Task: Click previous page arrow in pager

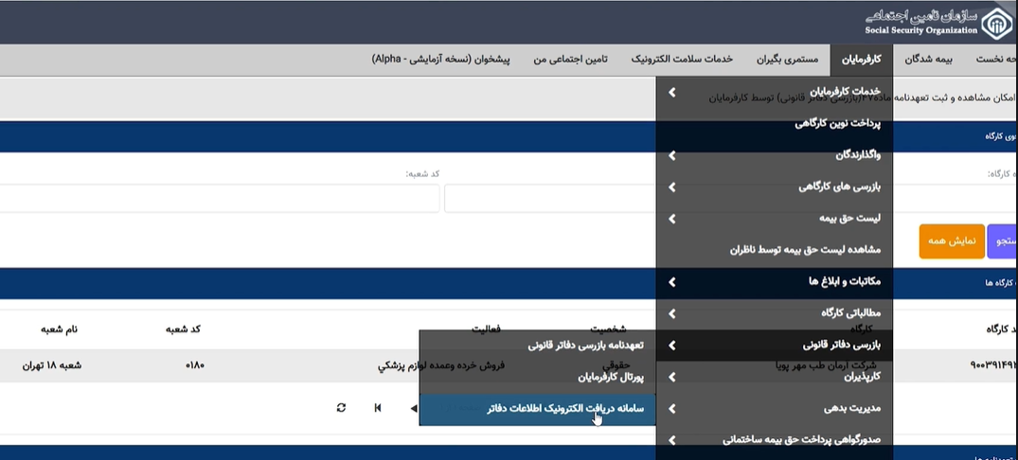Action: (414, 408)
